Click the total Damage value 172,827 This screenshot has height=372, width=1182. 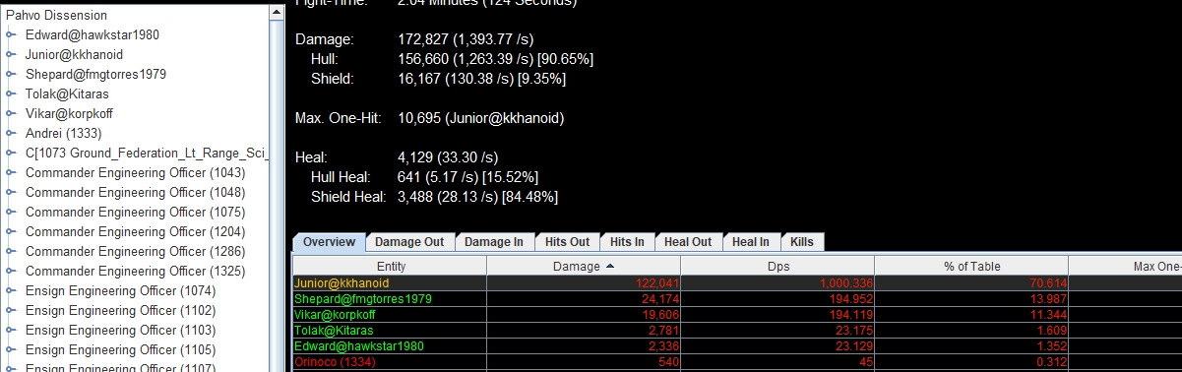pyautogui.click(x=423, y=39)
